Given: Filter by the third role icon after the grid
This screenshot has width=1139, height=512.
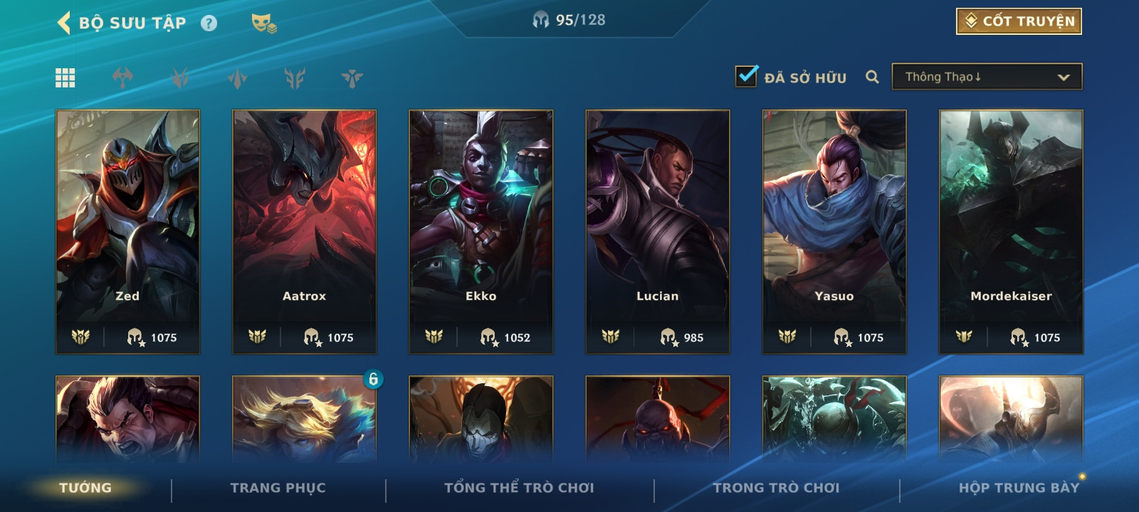Looking at the screenshot, I should tap(237, 78).
